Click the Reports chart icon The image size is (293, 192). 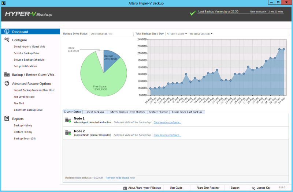[x=7, y=118]
